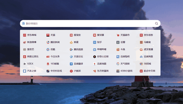Click the 汽车之家 icon
Image resolution: width=183 pixels, height=104 pixels.
pos(24,71)
